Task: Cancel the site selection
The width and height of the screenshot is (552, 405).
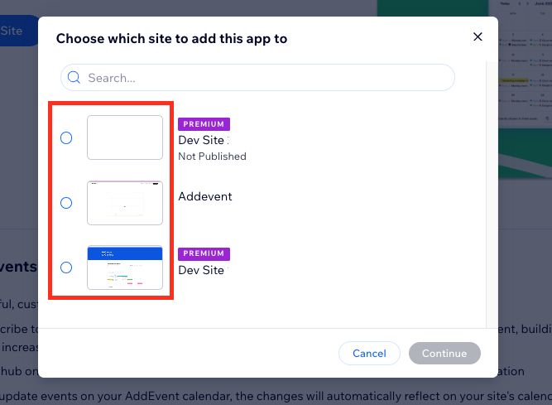Action: point(369,353)
